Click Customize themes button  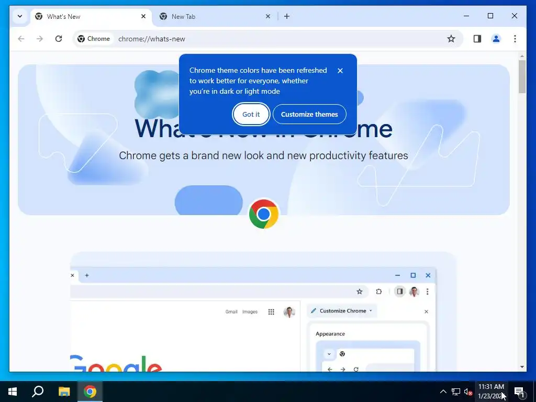(x=309, y=114)
